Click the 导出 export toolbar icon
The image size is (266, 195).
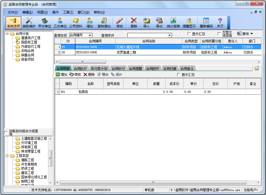click(159, 23)
